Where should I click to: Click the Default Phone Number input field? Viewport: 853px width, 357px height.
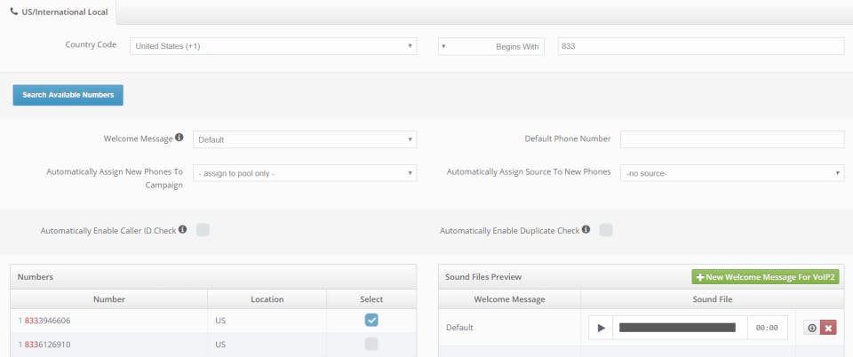731,139
